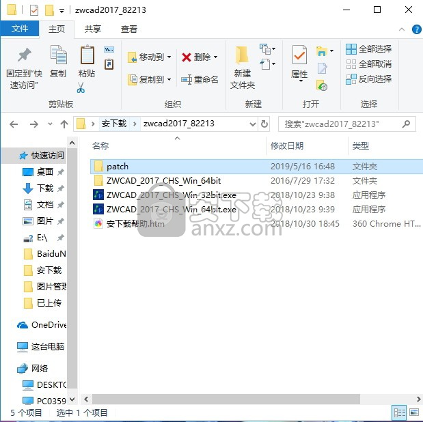
Task: Switch to the 查看 ribbon tab
Action: tap(129, 29)
